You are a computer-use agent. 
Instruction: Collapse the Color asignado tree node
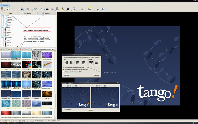click(x=2, y=38)
